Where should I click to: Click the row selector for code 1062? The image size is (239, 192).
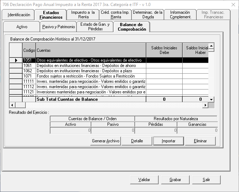(x=16, y=71)
